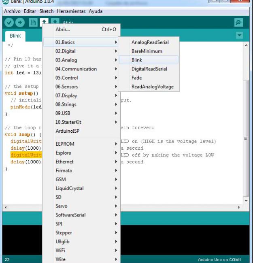Open the Fade example
The width and height of the screenshot is (253, 263).
(149, 78)
